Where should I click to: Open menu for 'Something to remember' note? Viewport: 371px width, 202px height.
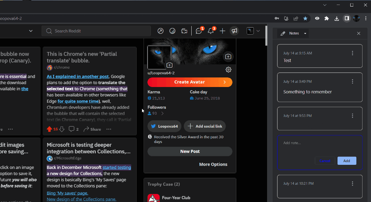pyautogui.click(x=353, y=82)
